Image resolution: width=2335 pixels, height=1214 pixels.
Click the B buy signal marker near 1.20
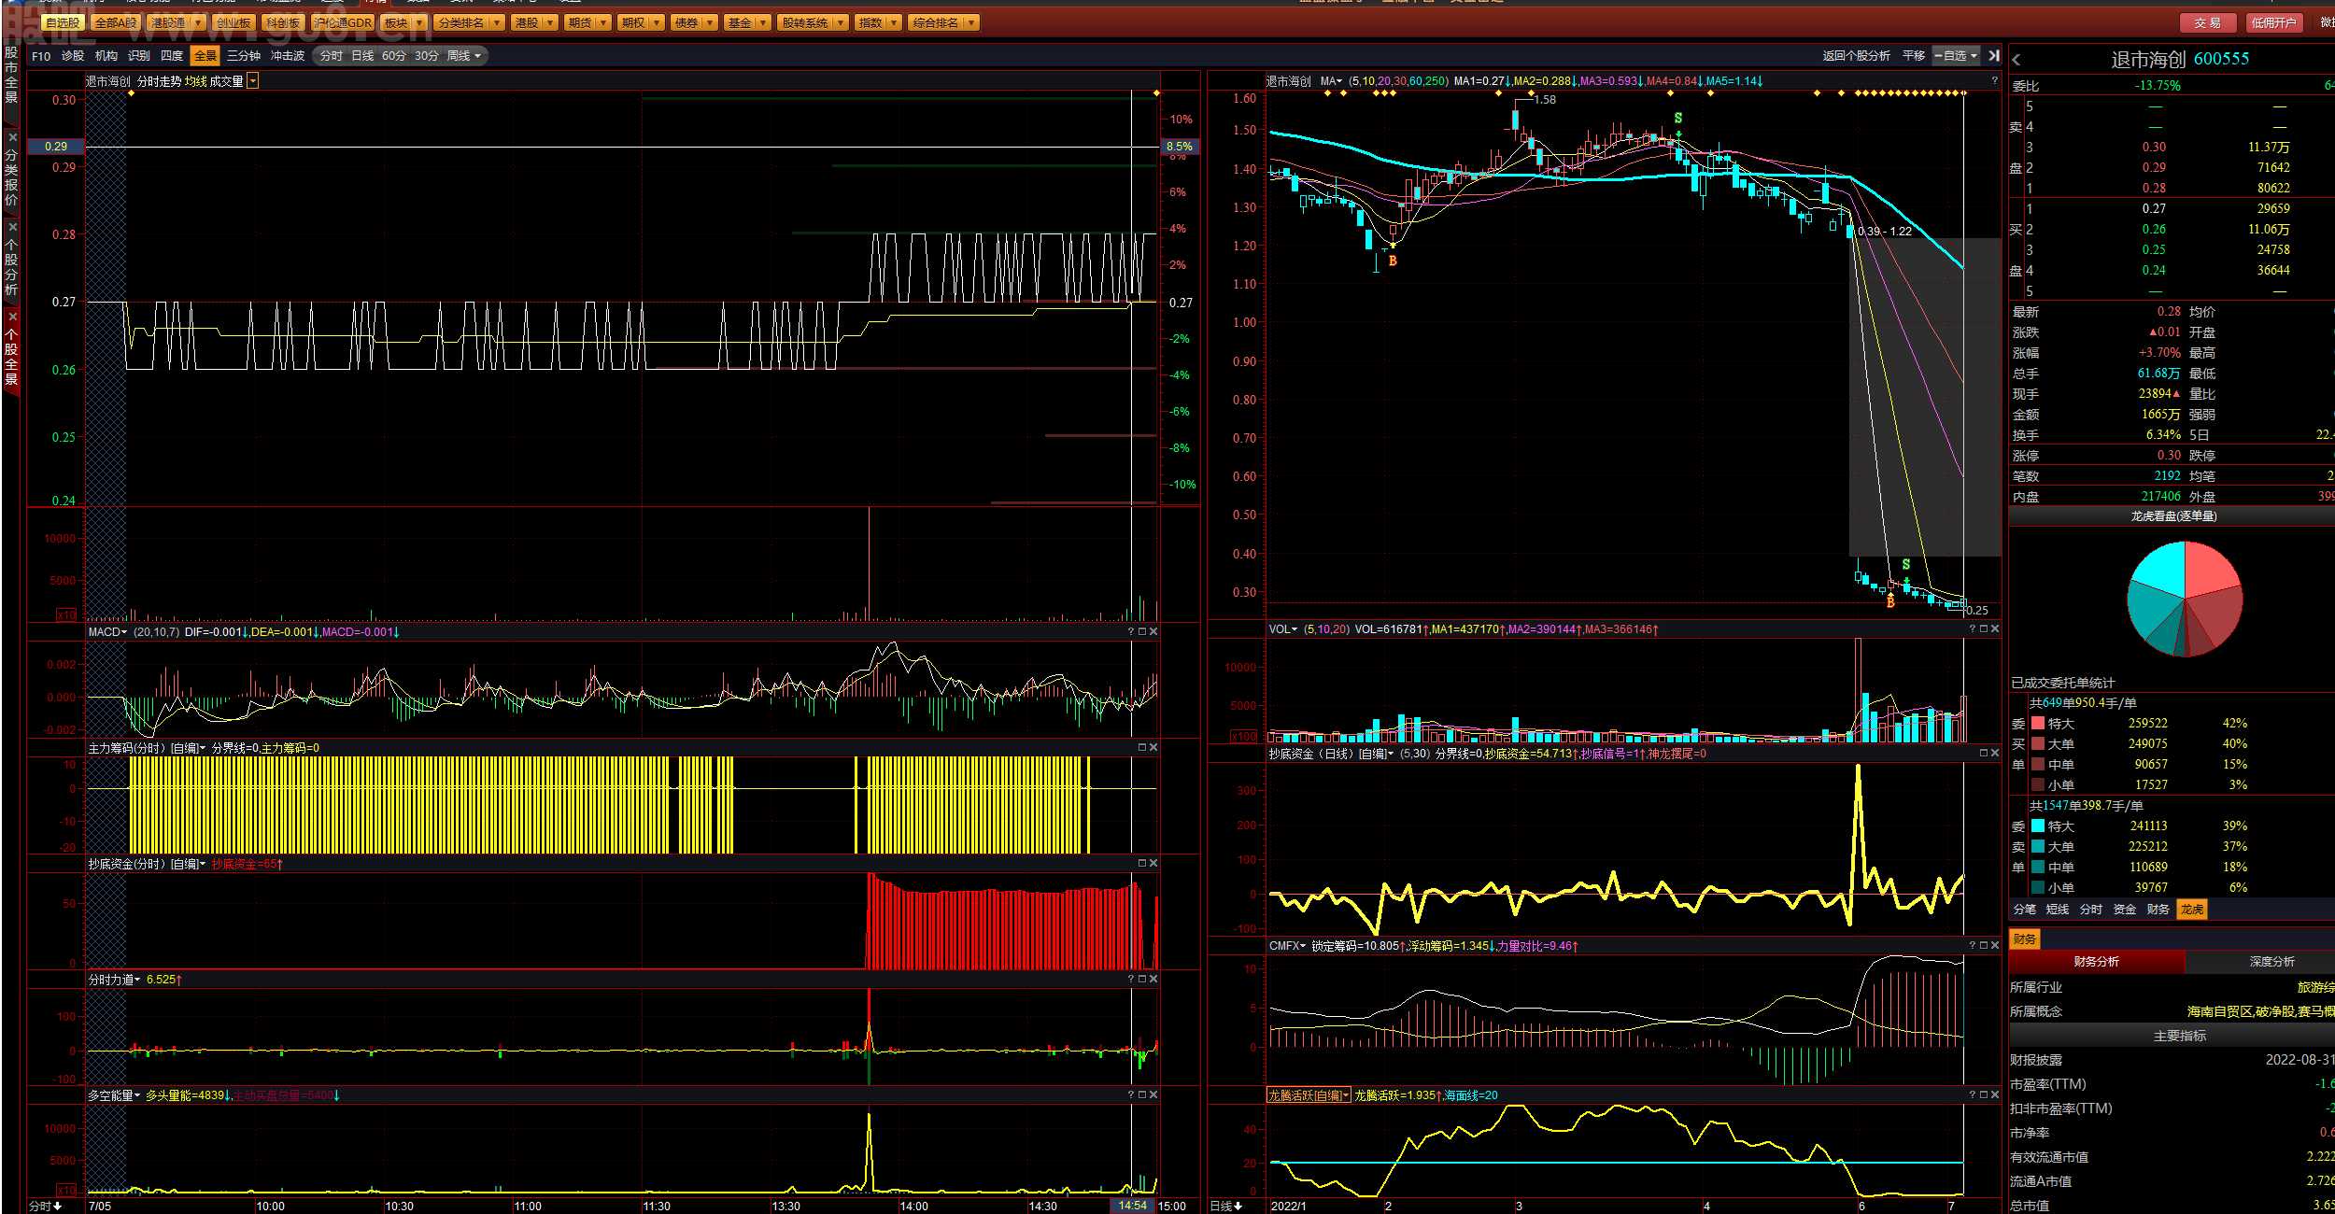[x=1393, y=261]
